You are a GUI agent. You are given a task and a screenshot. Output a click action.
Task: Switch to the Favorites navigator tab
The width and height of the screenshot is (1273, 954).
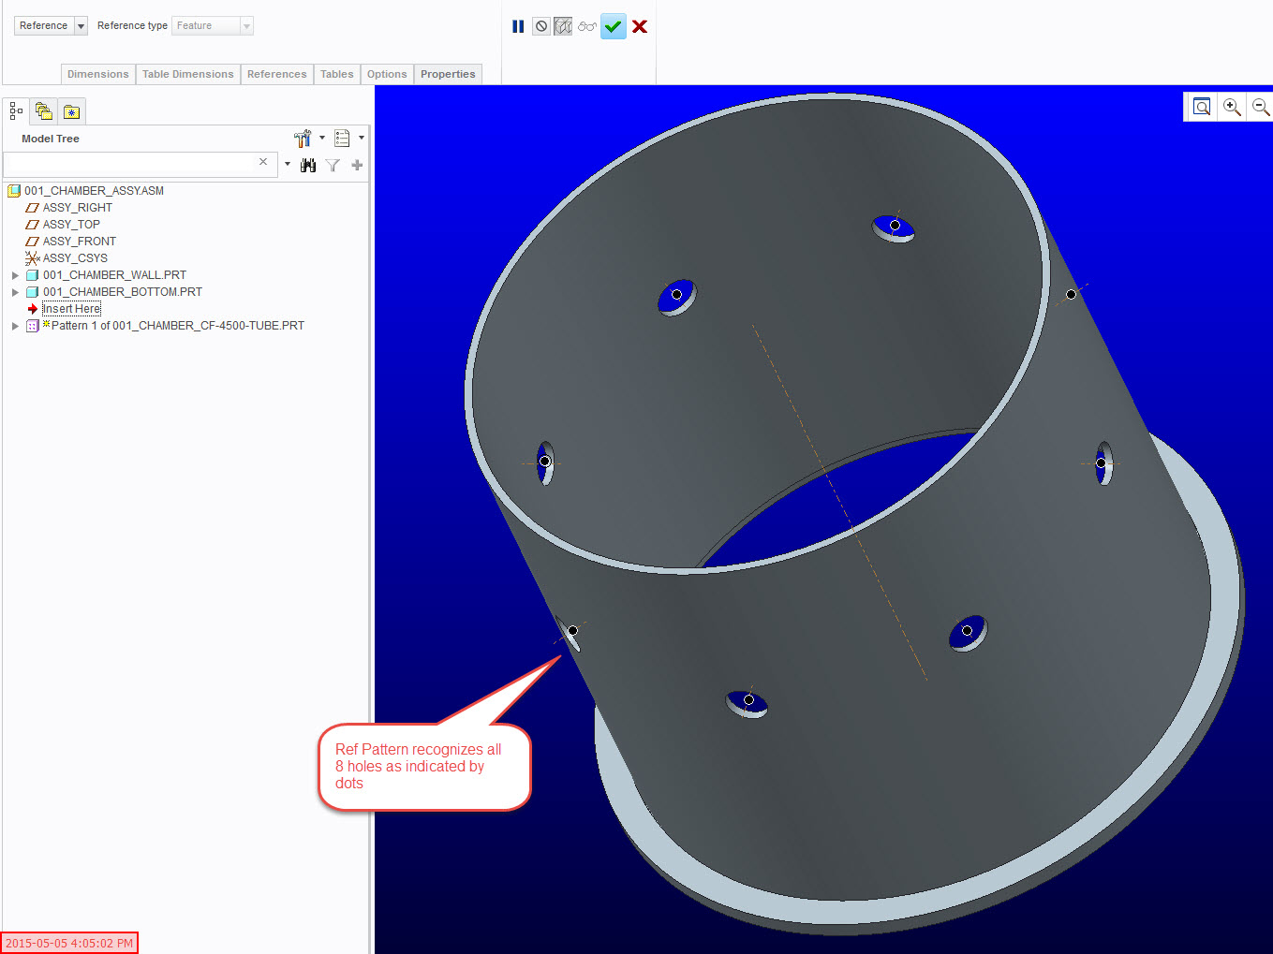[x=72, y=111]
